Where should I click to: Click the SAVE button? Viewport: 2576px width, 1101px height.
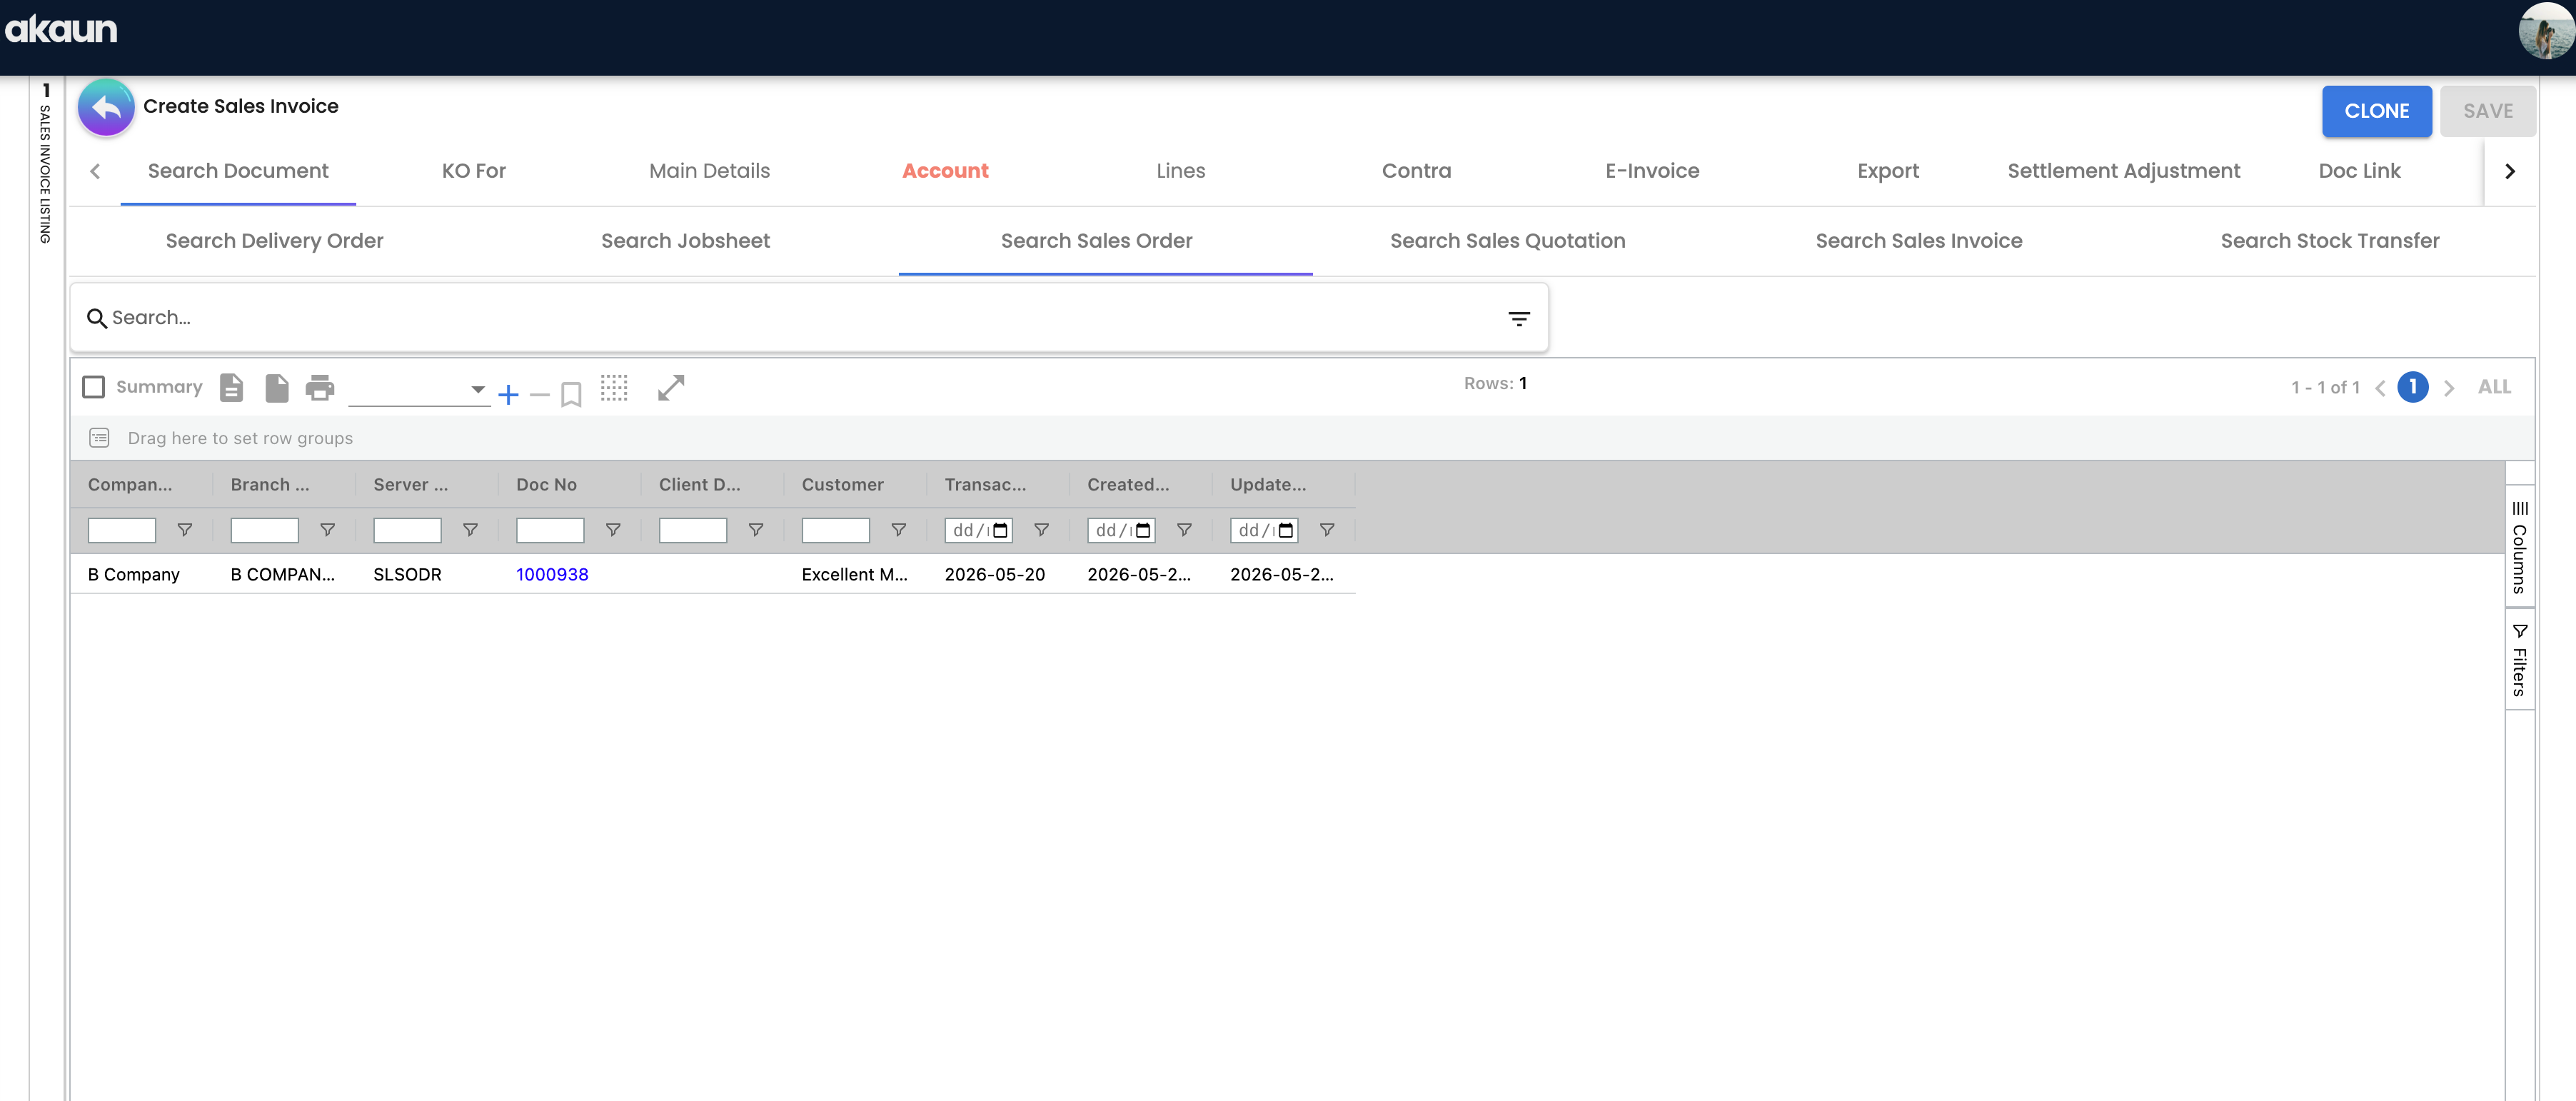tap(2488, 111)
